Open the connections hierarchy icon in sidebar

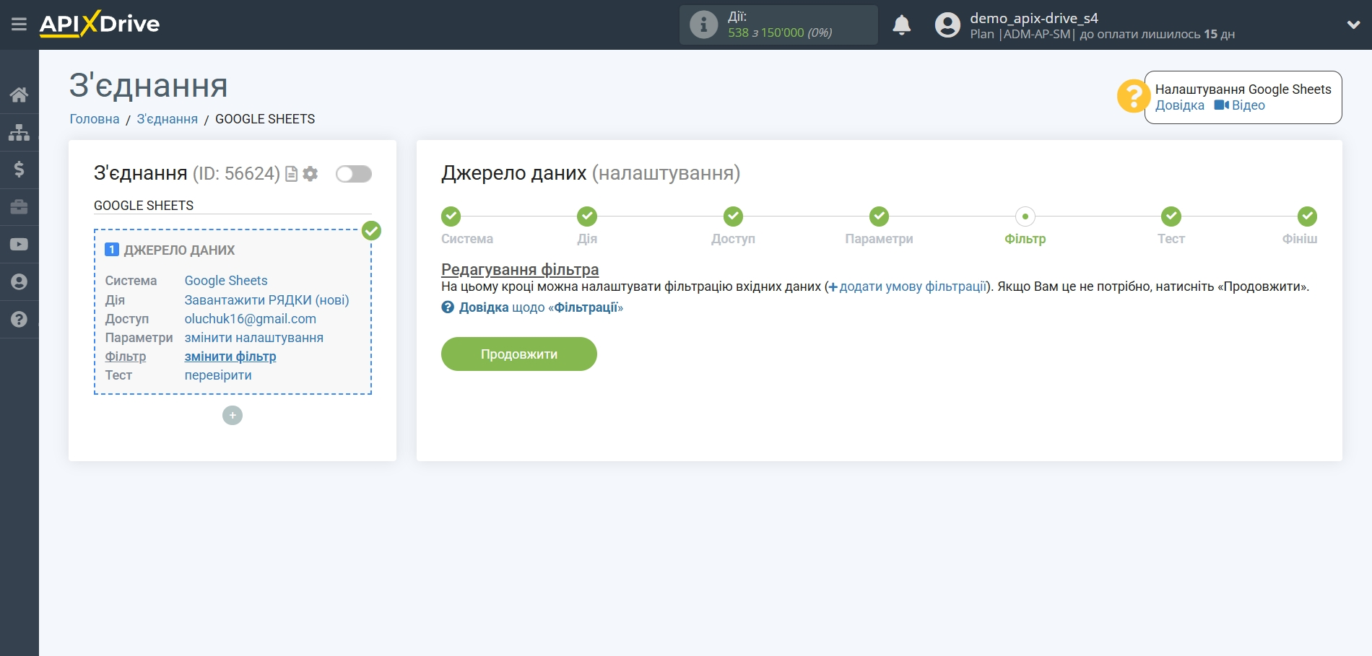[x=19, y=131]
